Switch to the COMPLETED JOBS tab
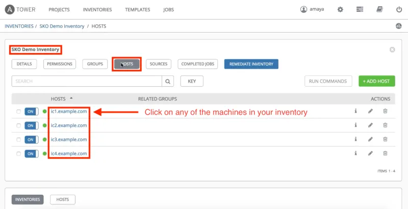 [x=198, y=64]
